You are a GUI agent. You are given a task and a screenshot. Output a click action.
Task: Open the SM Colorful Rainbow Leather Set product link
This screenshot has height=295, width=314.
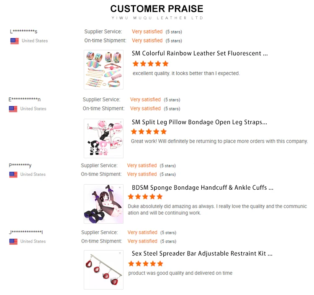[x=199, y=54]
